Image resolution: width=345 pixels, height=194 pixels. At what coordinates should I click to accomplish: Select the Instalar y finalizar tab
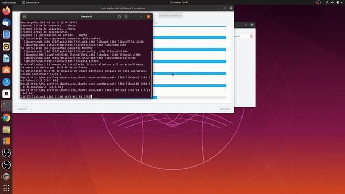click(x=171, y=15)
